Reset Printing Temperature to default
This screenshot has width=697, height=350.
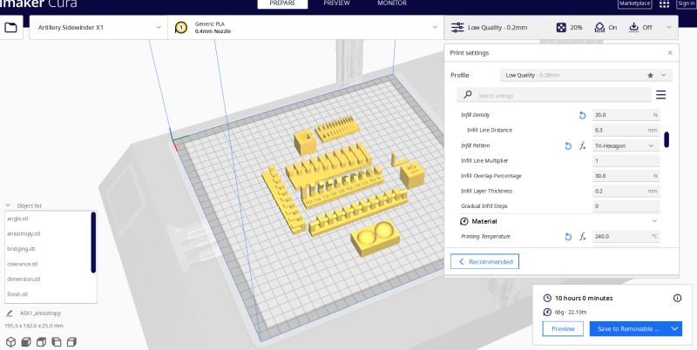pos(568,237)
